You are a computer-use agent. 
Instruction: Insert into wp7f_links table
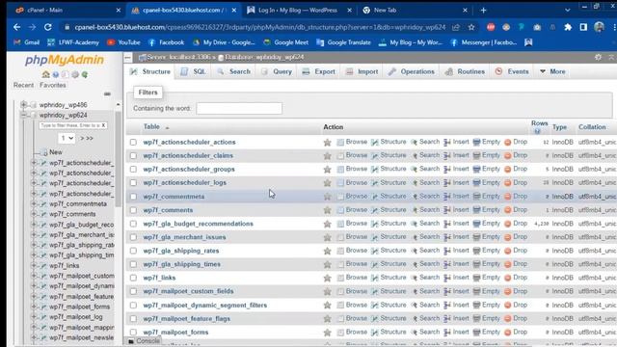[456, 278]
